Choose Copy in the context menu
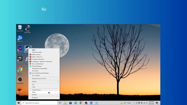The image size is (187, 105). click(44, 87)
